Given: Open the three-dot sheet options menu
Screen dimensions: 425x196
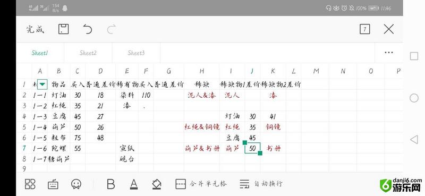Looking at the screenshot, I should [389, 53].
